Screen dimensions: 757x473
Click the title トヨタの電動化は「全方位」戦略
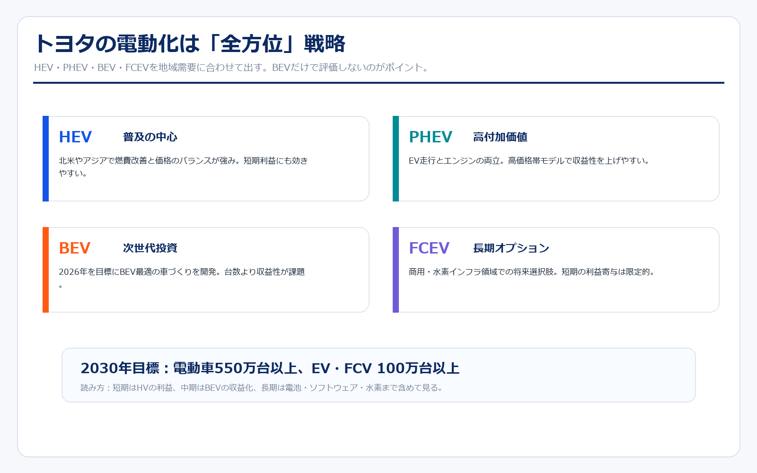(x=190, y=44)
